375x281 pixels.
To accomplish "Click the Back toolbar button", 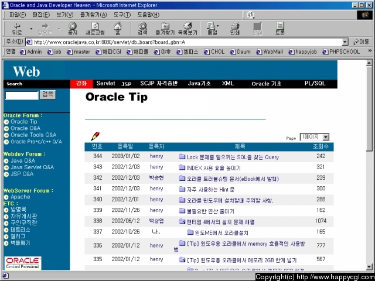I will (x=17, y=29).
